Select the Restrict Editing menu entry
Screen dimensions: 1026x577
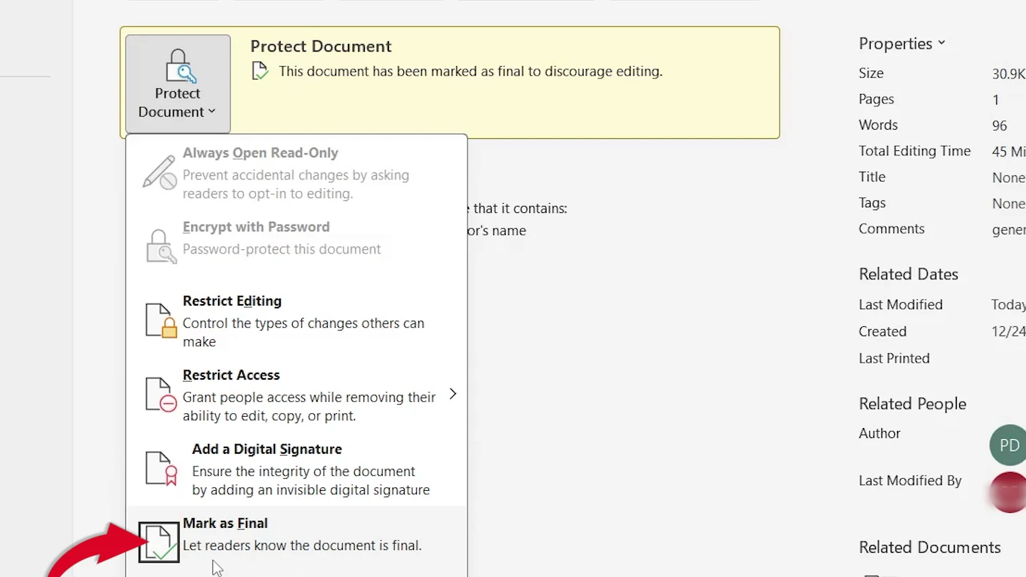pyautogui.click(x=297, y=321)
